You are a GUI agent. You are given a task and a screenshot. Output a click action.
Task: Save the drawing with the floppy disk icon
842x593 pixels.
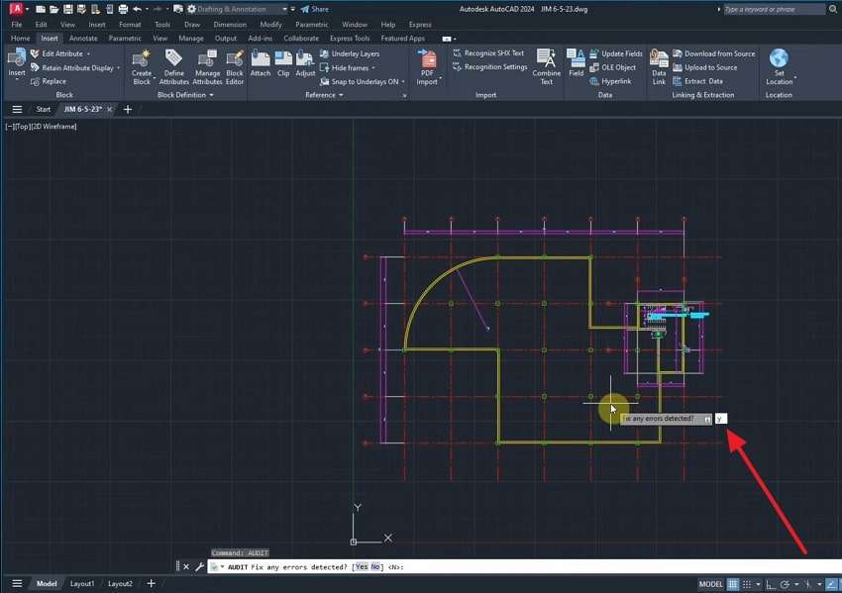(x=67, y=9)
